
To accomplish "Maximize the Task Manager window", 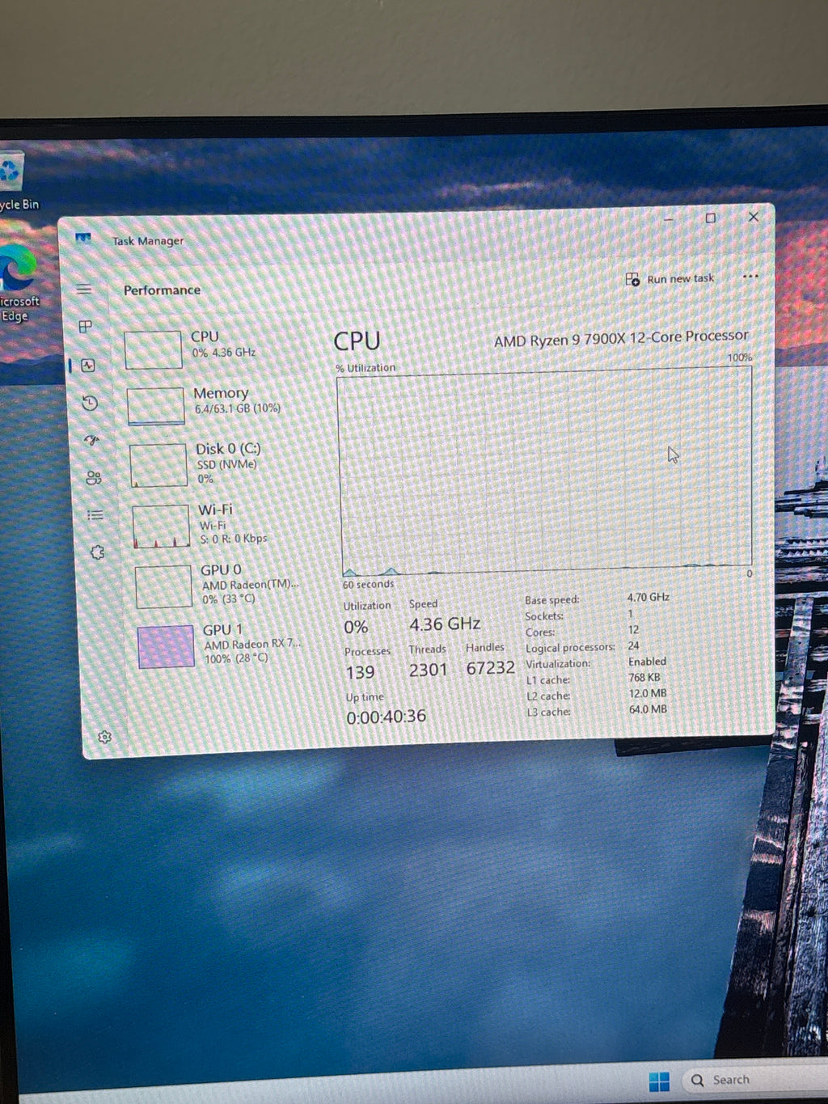I will 710,218.
